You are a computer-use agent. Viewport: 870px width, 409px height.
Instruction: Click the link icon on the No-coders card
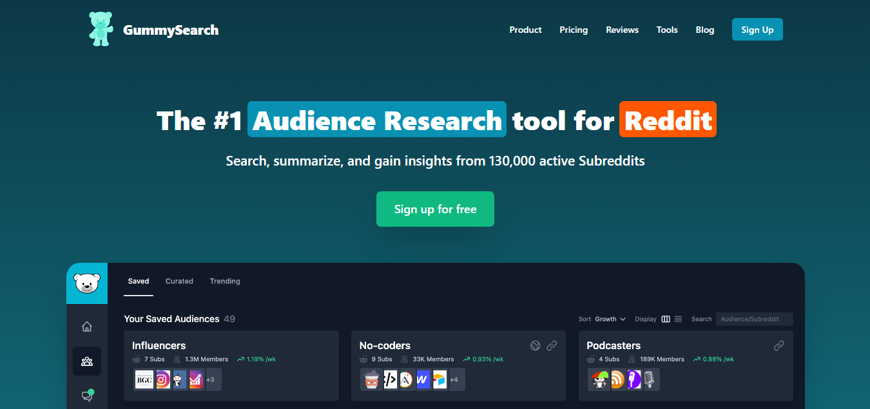tap(552, 346)
